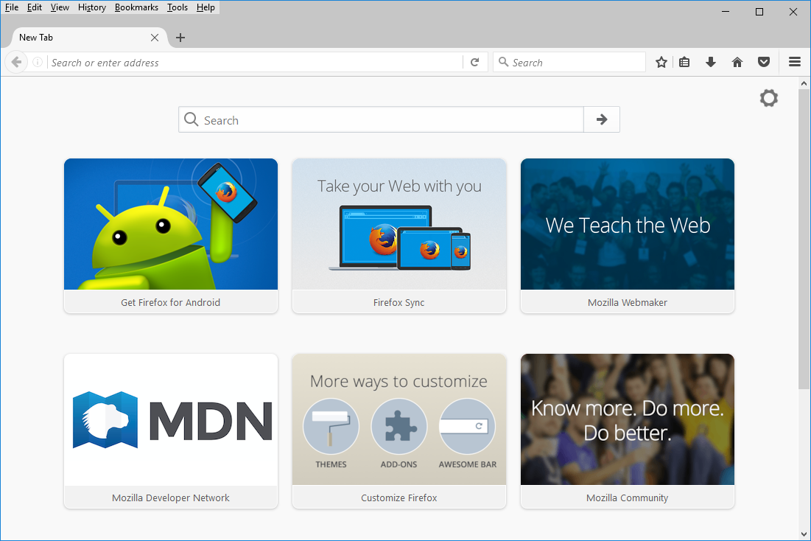Open the Firefox Sync tile image

[399, 224]
